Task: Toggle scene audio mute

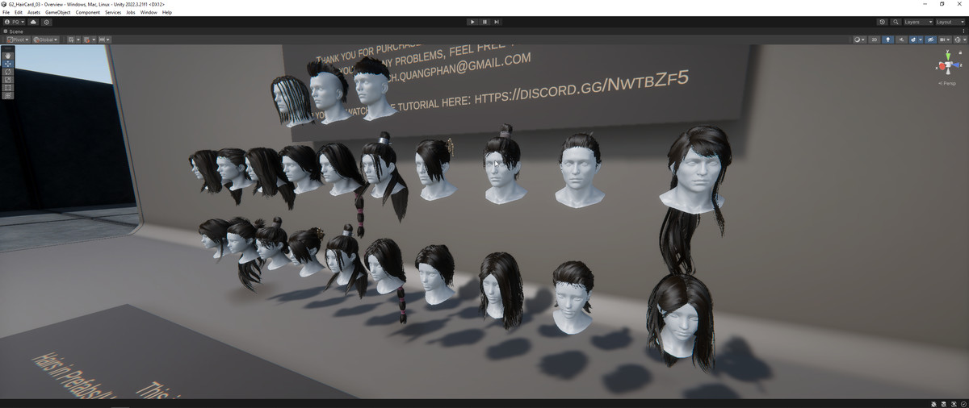Action: tap(901, 40)
